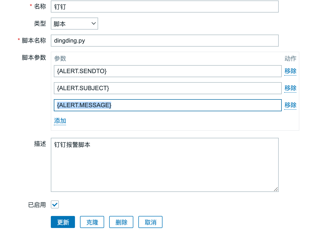Click the 类型 field label
325x233 pixels.
pyautogui.click(x=40, y=24)
